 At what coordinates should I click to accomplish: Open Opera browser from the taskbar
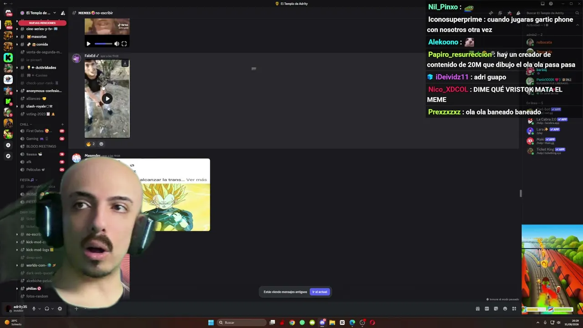tap(372, 323)
